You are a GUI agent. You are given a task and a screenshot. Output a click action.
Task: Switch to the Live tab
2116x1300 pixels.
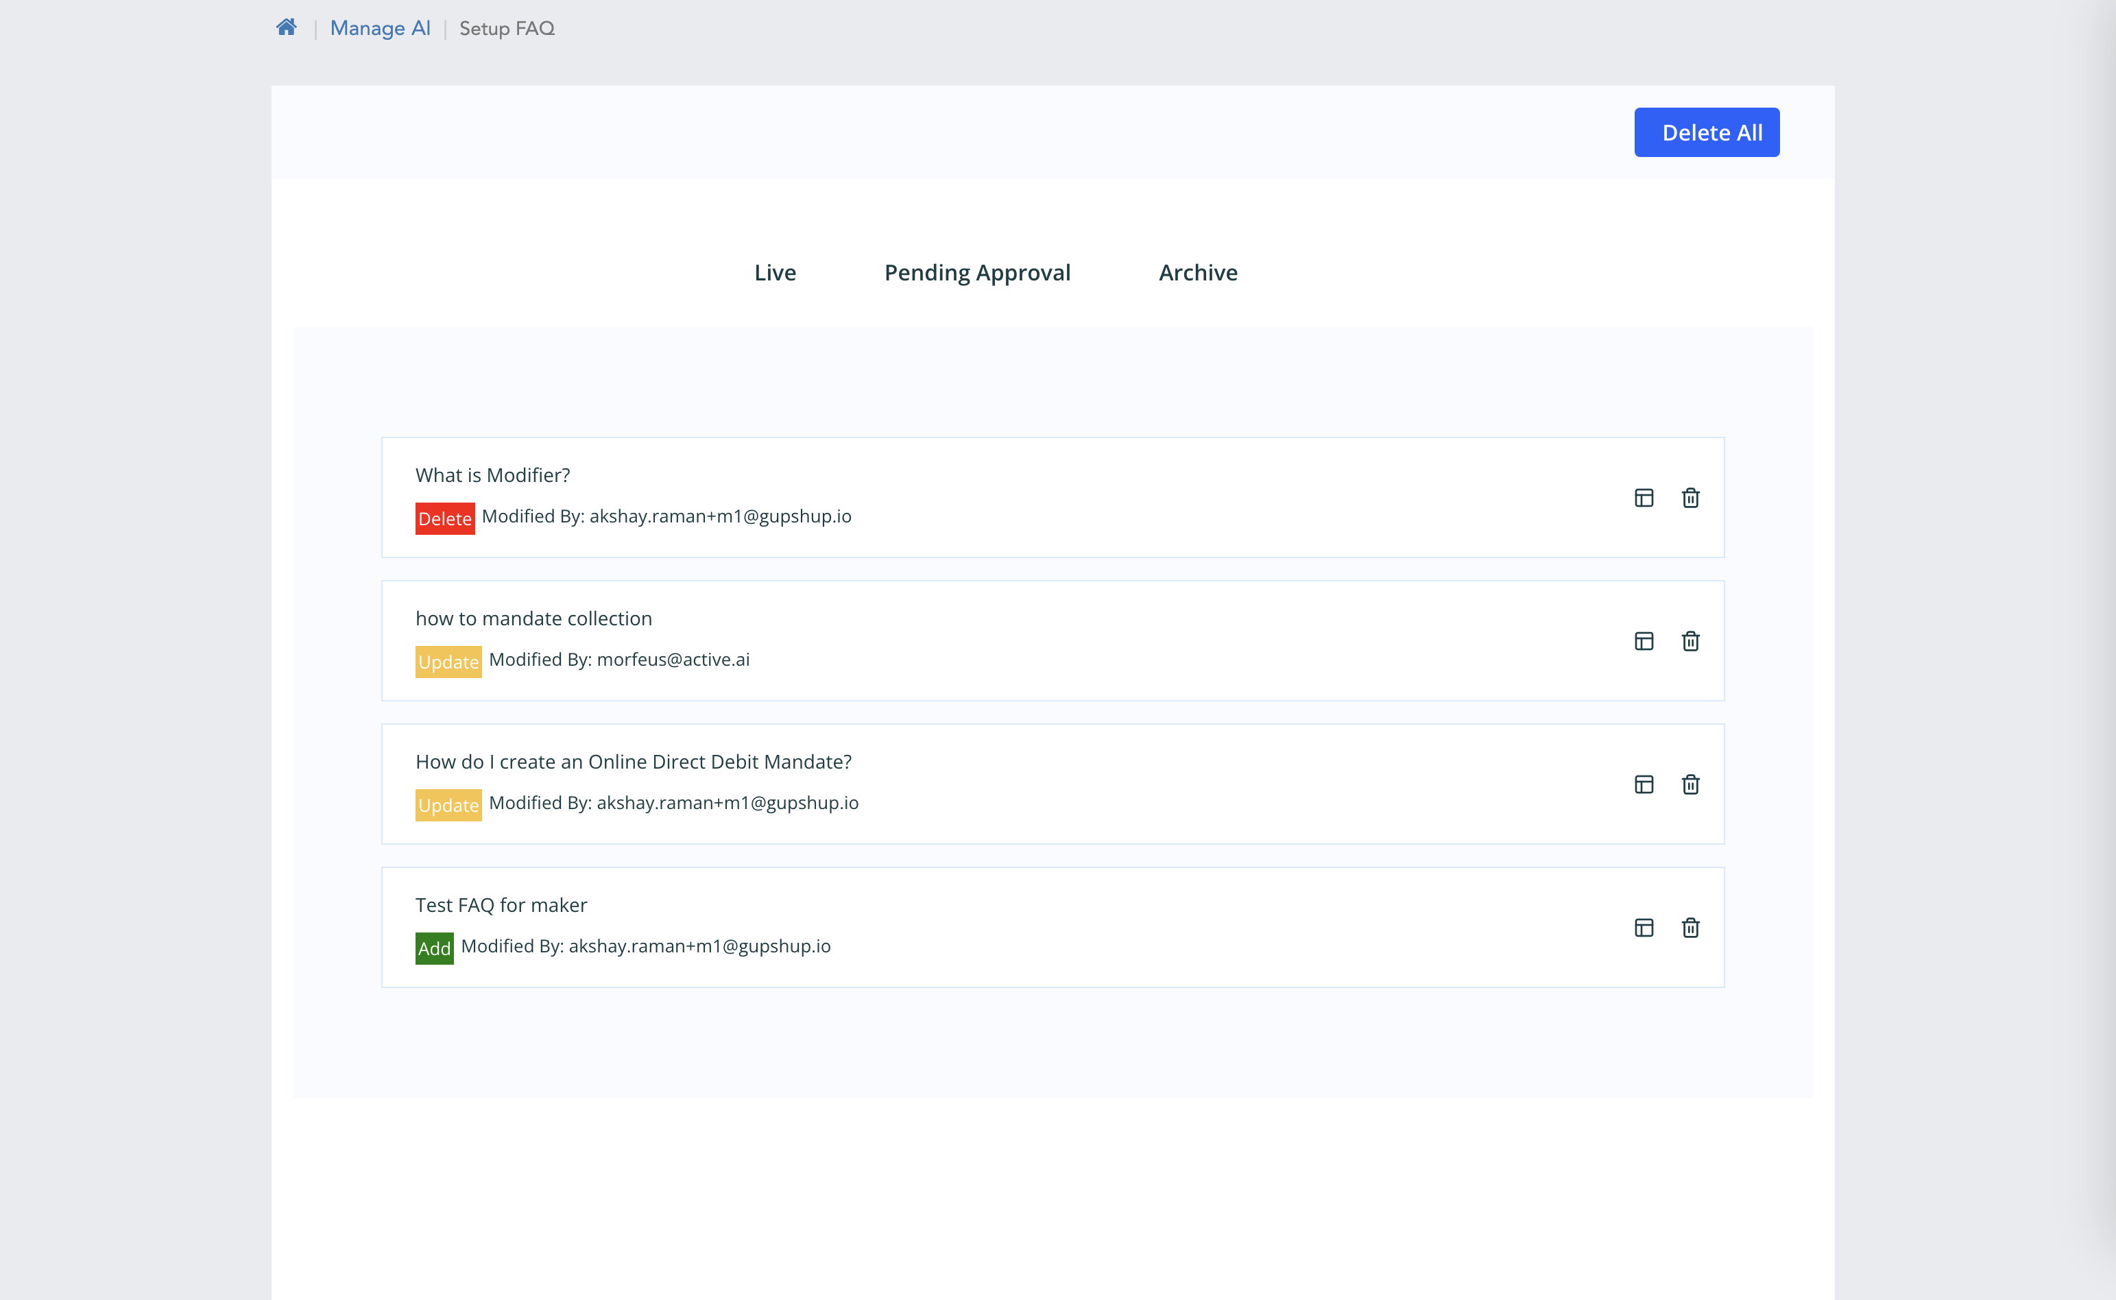click(775, 273)
